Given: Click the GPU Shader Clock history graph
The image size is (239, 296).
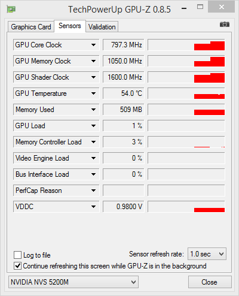Looking at the screenshot, I should coord(186,77).
